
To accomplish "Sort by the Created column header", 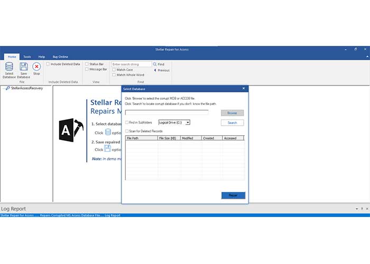I will (x=212, y=138).
